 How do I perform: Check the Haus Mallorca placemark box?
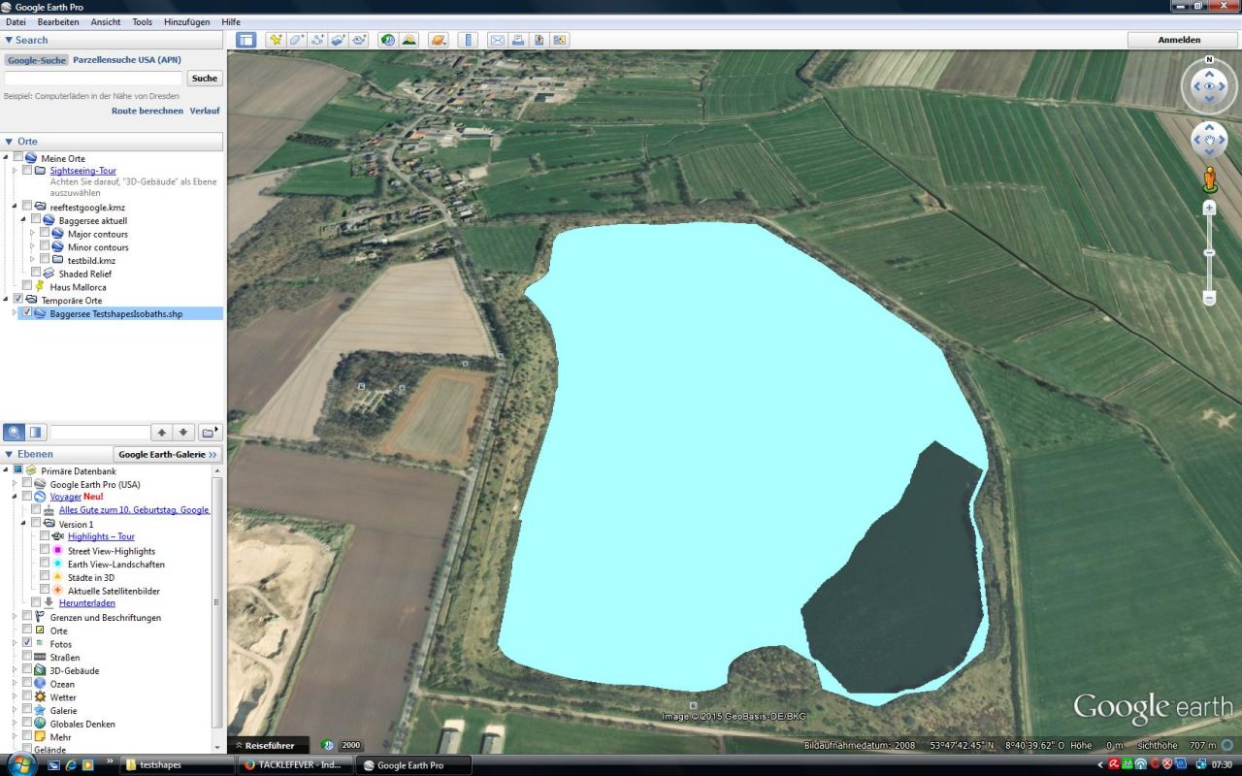click(27, 287)
